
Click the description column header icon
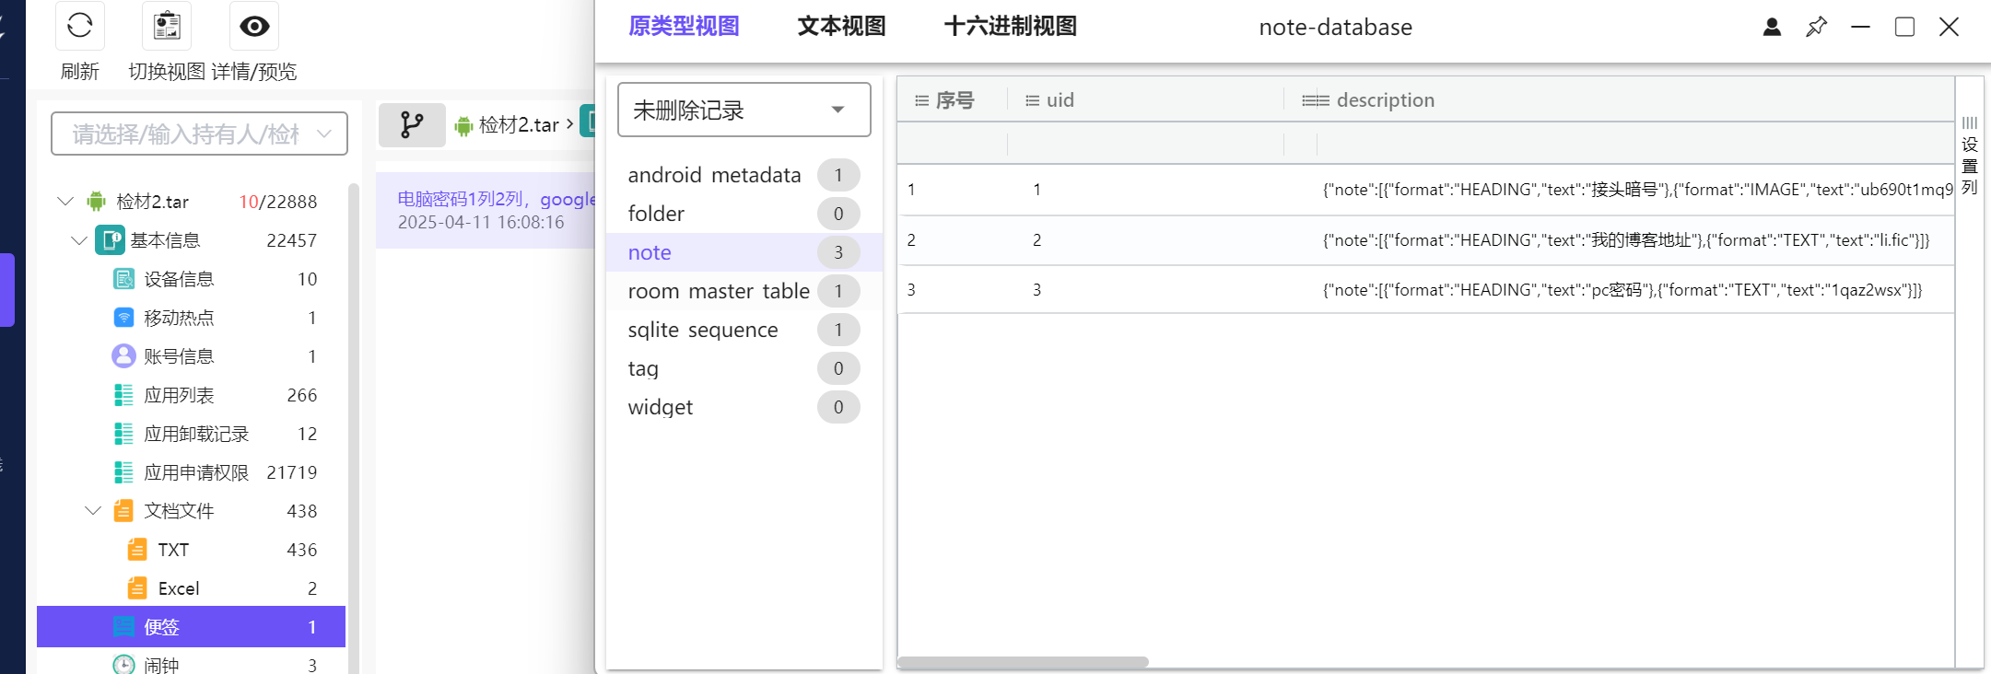point(1315,100)
